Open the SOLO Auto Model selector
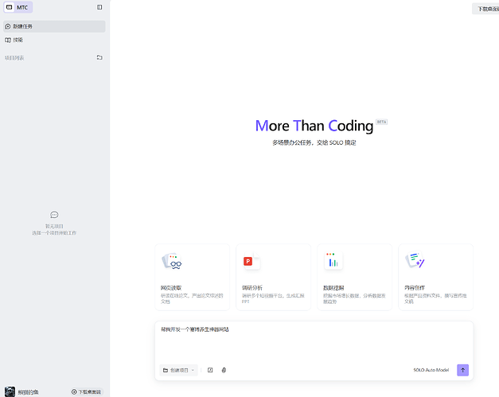Viewport: 499px width, 397px height. tap(431, 370)
